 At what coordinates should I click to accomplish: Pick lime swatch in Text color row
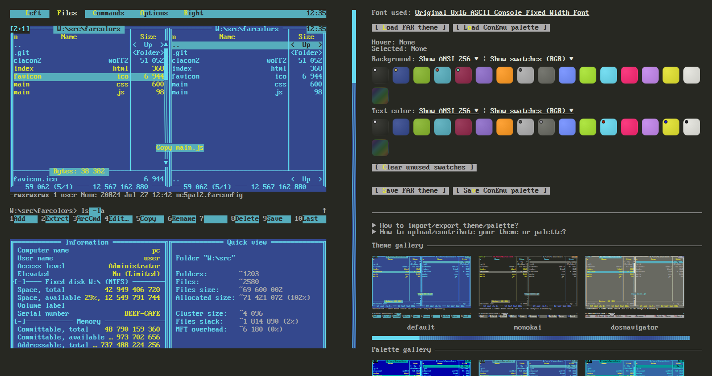coord(588,127)
